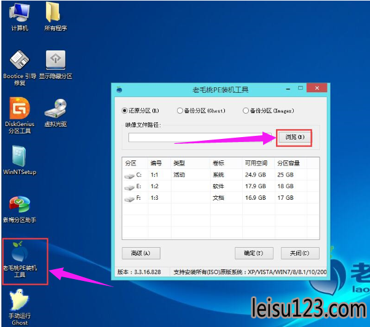
Task: Click the 确定 (Y) confirm button
Action: click(x=254, y=253)
